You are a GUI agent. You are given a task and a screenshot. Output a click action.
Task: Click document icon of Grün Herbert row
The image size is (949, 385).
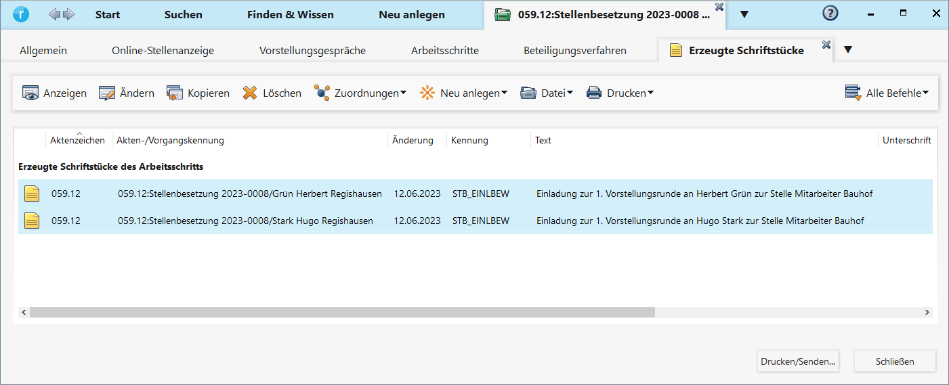[32, 194]
